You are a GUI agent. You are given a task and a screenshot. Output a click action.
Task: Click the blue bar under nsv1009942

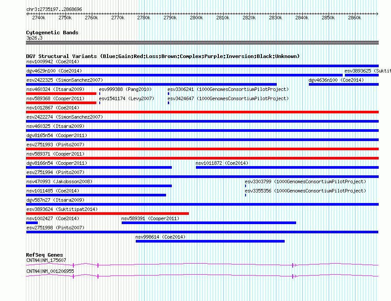pyautogui.click(x=202, y=66)
